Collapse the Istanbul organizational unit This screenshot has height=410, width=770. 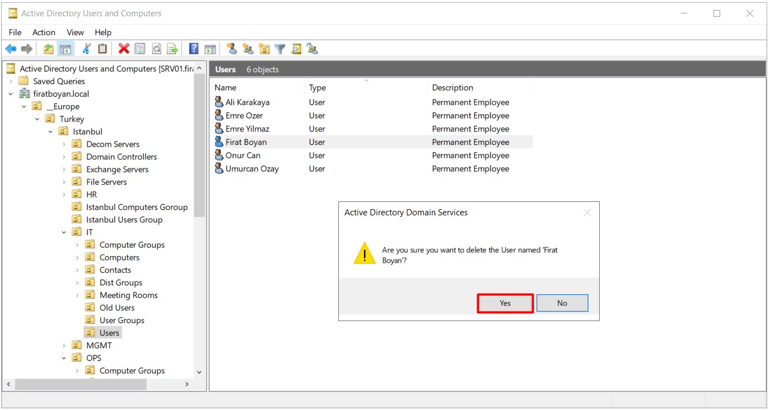(50, 131)
